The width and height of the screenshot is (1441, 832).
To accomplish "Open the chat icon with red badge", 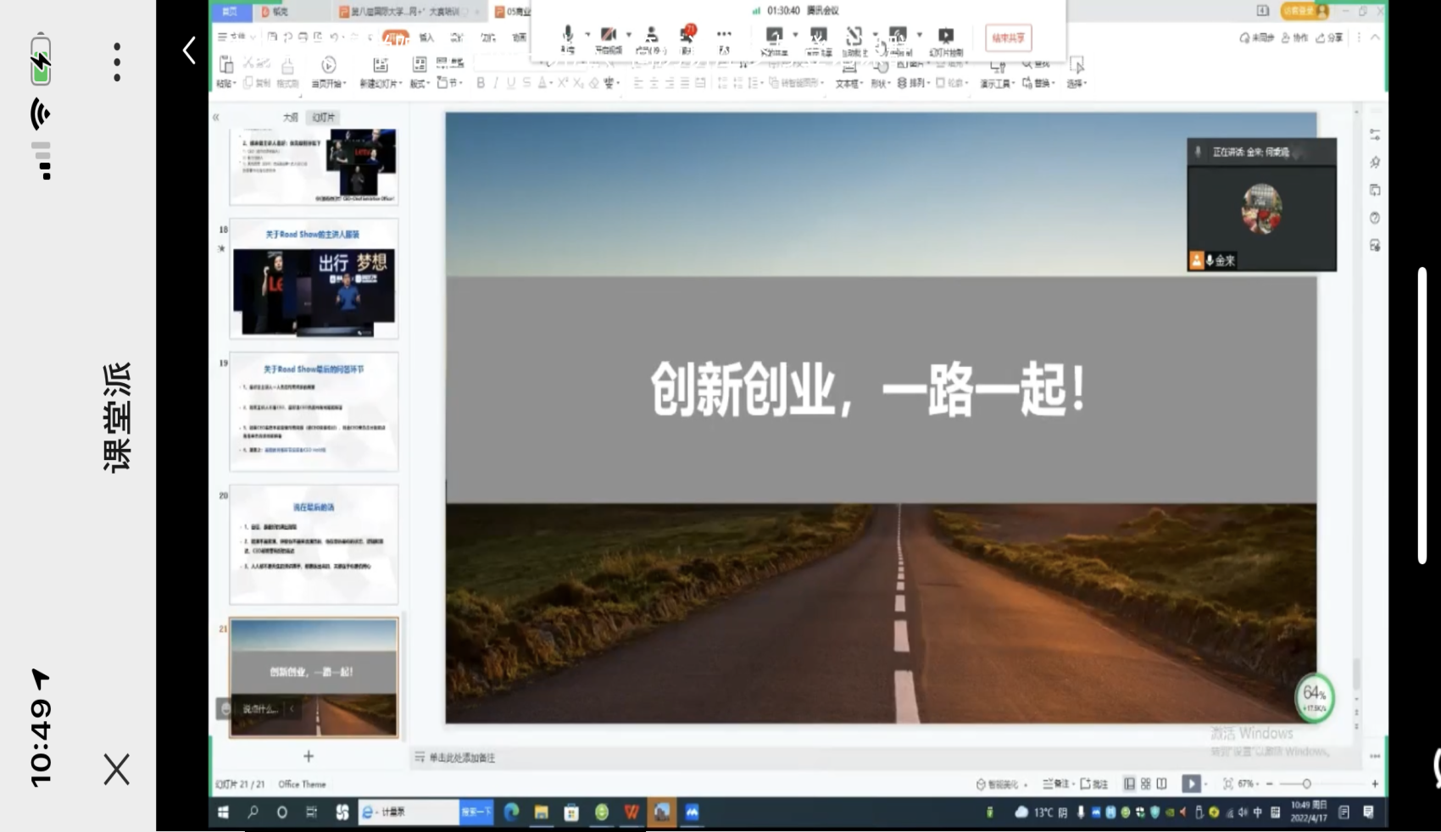I will (687, 36).
